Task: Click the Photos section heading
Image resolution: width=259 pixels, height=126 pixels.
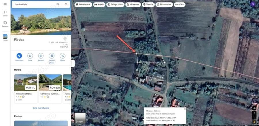Action: [x=18, y=116]
